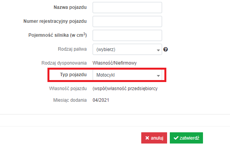
Task: Expand the Typ pojazdu dropdown arrow
Action: pos(158,76)
